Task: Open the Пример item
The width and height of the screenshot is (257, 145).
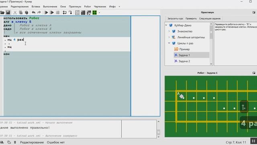Action: (x=184, y=49)
